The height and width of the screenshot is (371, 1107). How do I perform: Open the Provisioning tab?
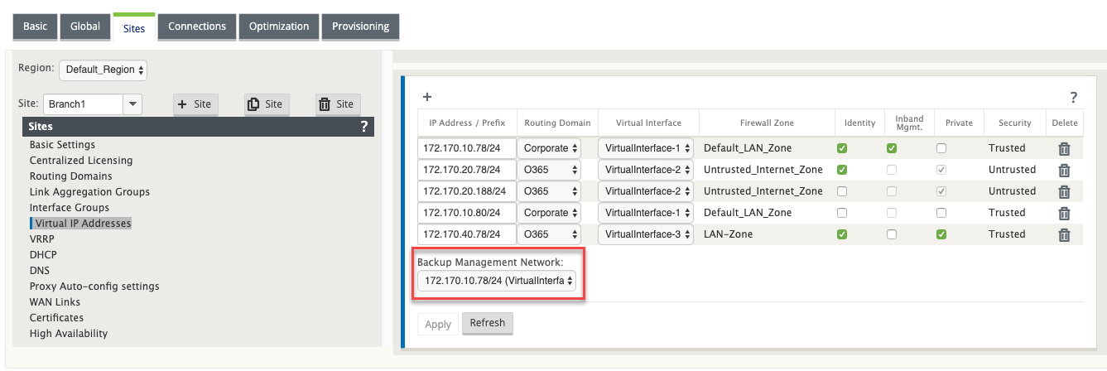coord(360,26)
